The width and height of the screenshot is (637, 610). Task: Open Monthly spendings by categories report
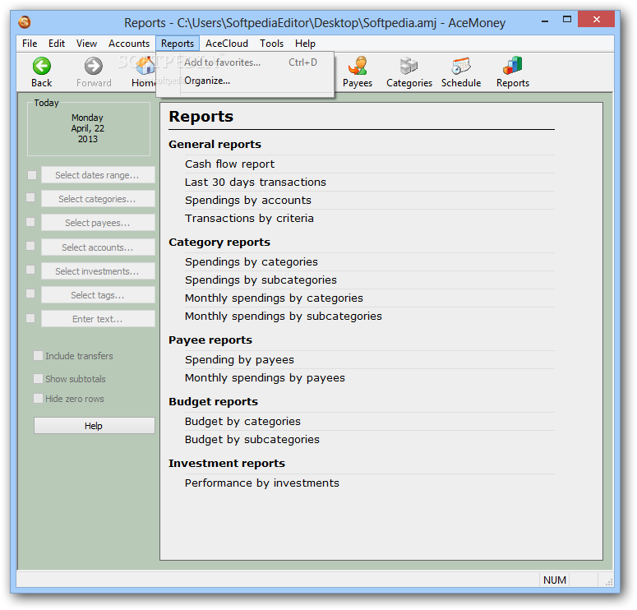[274, 298]
